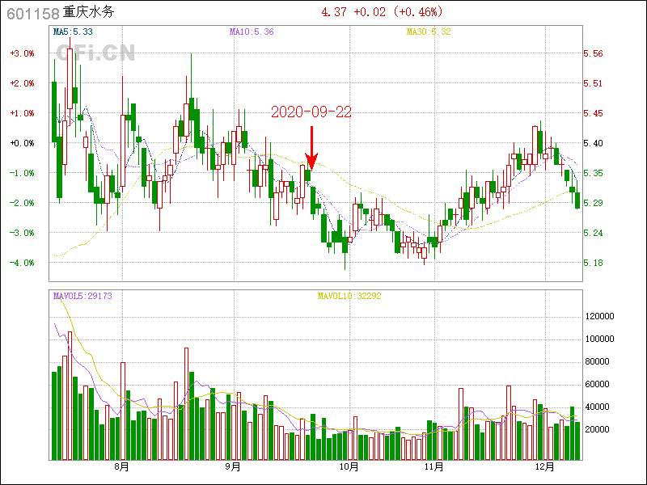The image size is (647, 485).
Task: Select the MA30:5.32 indicator label
Action: point(429,32)
